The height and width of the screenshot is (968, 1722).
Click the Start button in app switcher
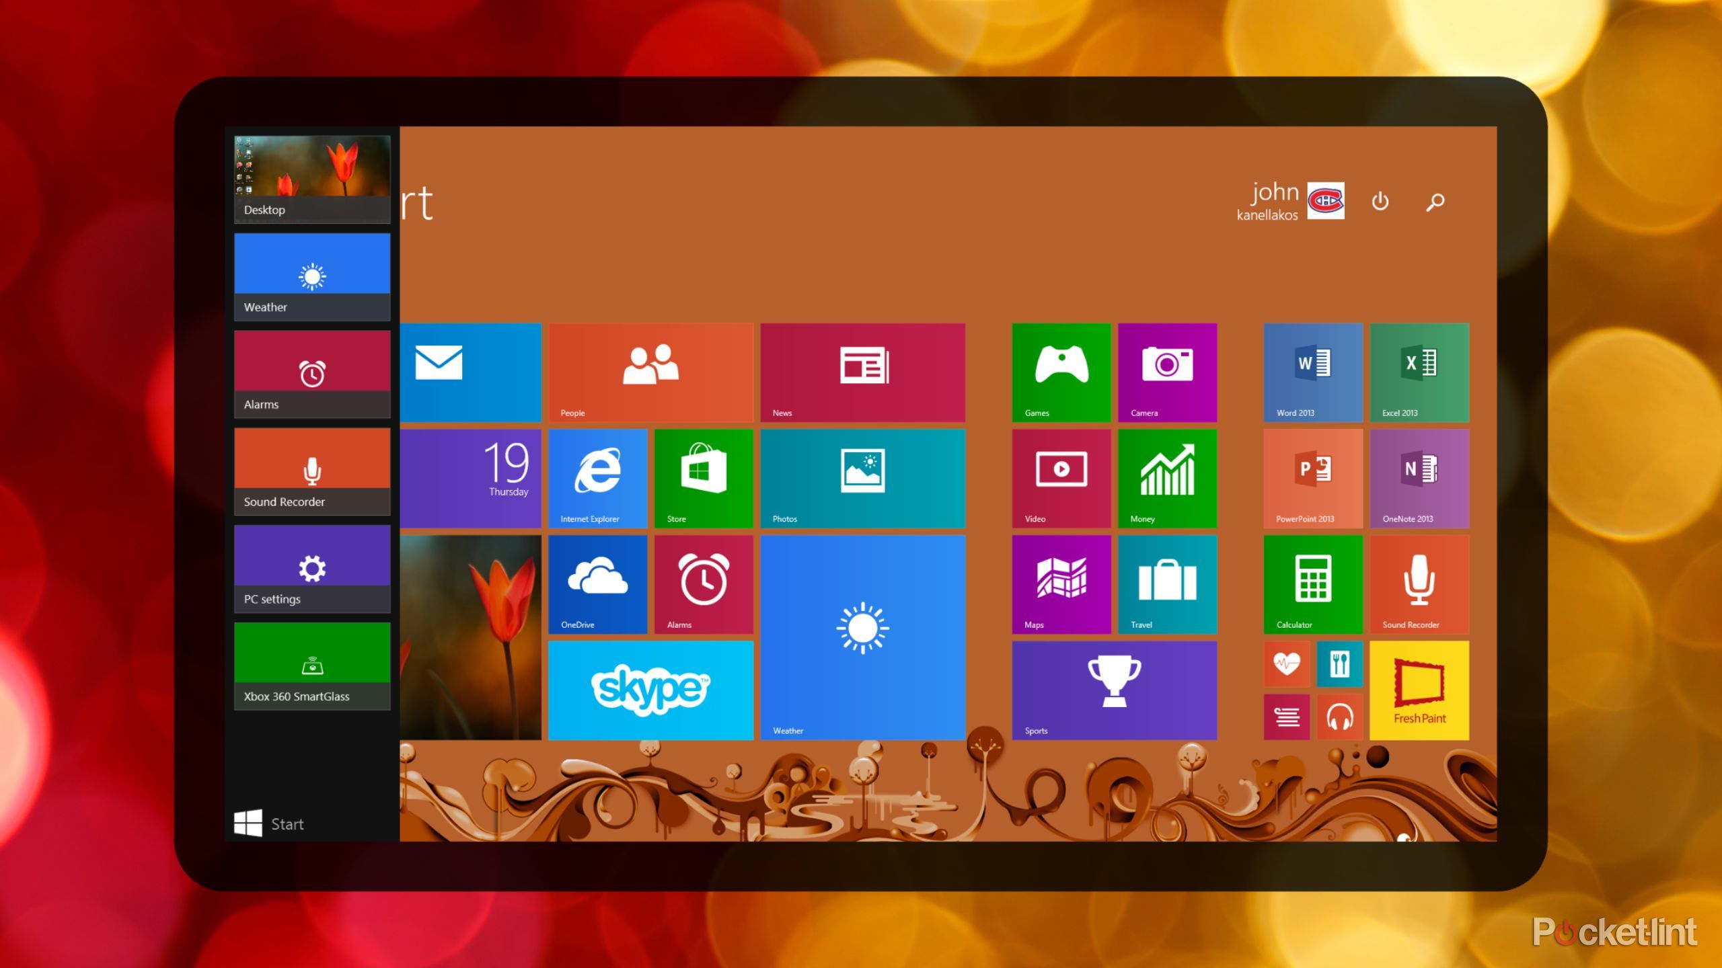[269, 823]
